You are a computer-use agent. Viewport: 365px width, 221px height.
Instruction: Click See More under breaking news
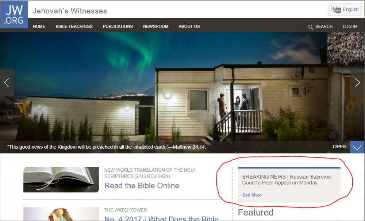pyautogui.click(x=252, y=195)
